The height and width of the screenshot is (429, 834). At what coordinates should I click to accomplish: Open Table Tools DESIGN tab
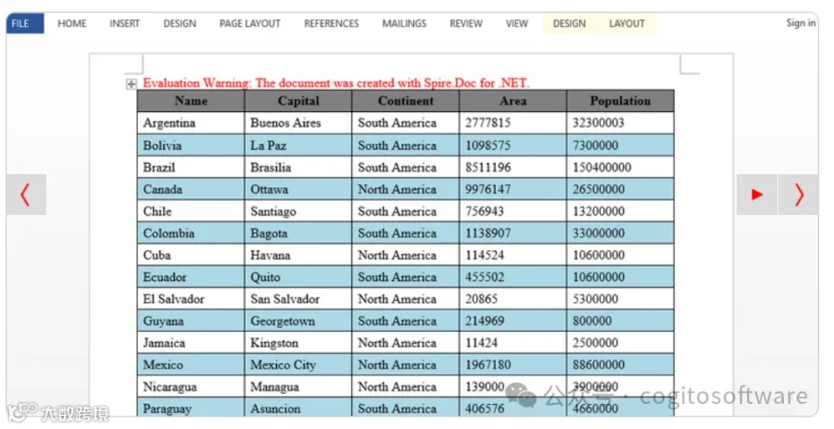pyautogui.click(x=569, y=23)
